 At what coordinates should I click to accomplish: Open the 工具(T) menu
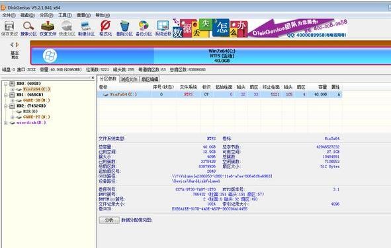pos(65,15)
